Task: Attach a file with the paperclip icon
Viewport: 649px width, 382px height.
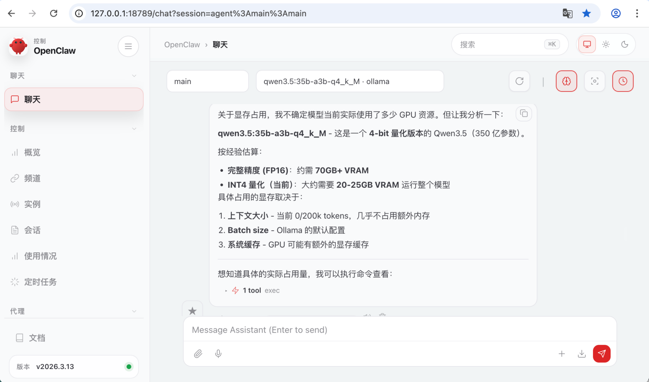Action: click(x=198, y=354)
